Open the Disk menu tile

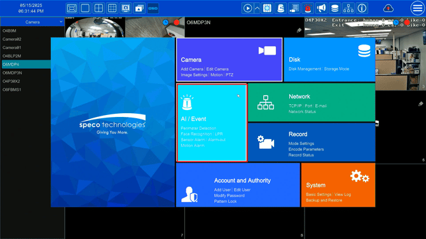tap(329, 60)
